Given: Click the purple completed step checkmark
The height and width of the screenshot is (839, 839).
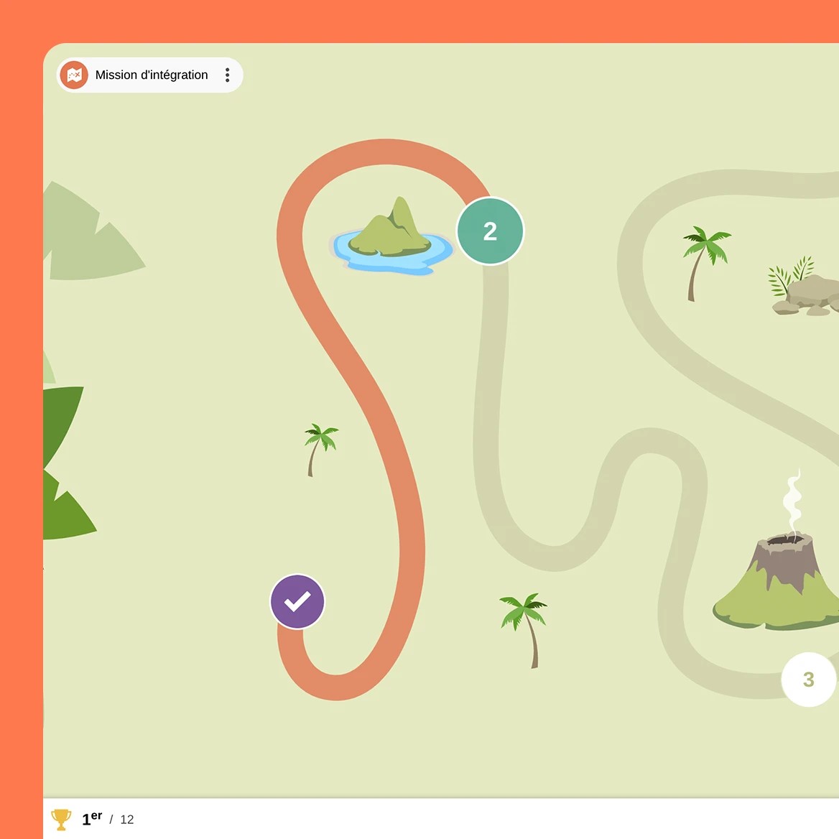Looking at the screenshot, I should click(297, 602).
